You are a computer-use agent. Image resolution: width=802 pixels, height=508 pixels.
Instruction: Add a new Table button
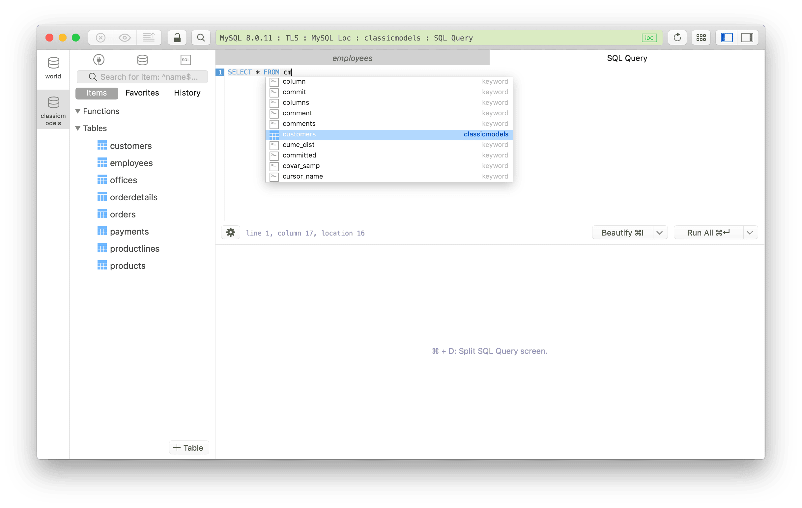point(189,448)
